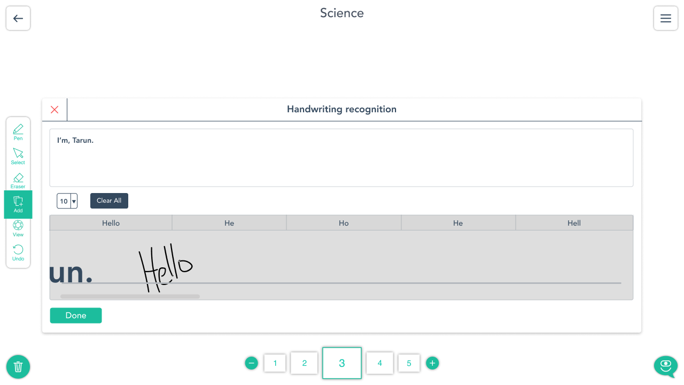The height and width of the screenshot is (385, 684).
Task: Click the handwriting canvas horizontal scrollbar
Action: (130, 296)
